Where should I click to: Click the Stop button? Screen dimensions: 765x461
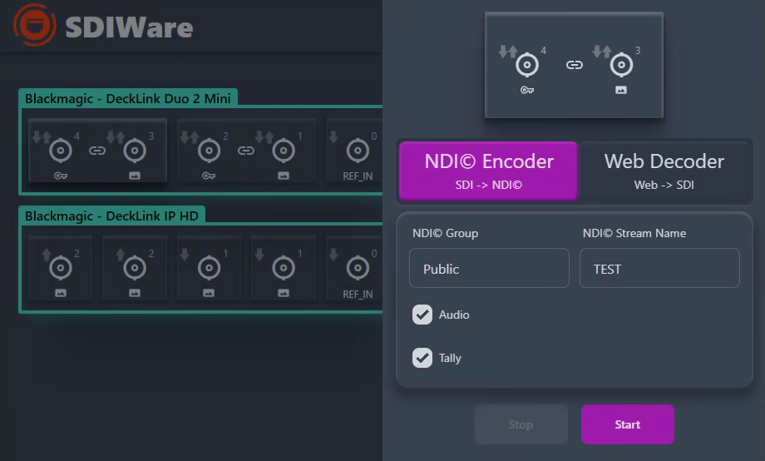(x=521, y=424)
